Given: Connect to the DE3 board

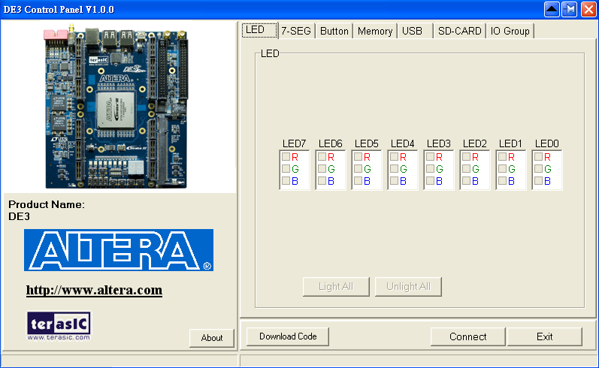Looking at the screenshot, I should coord(468,336).
